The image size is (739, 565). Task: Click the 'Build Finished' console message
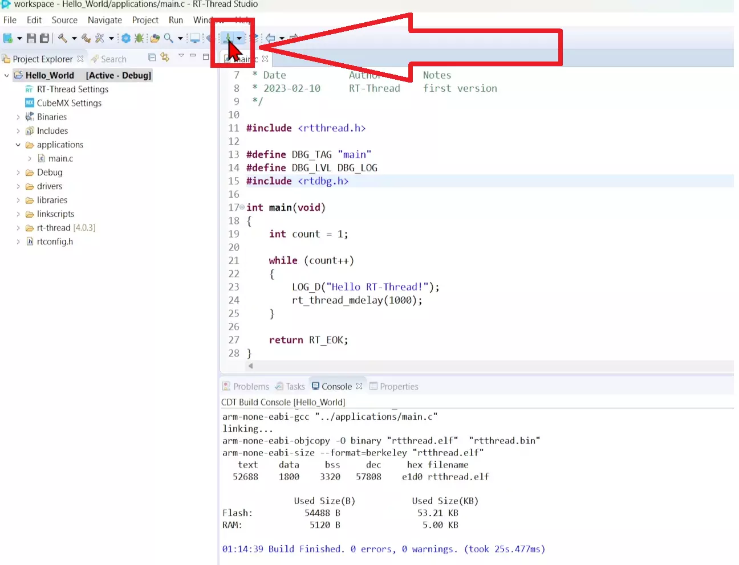tap(384, 549)
